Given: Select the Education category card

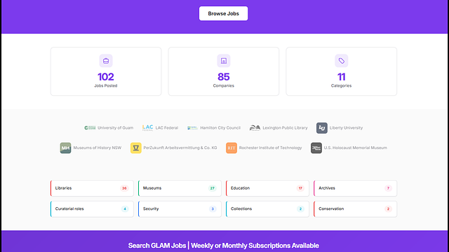Looking at the screenshot, I should (267, 188).
